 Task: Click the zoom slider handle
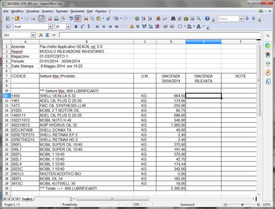coord(242,204)
